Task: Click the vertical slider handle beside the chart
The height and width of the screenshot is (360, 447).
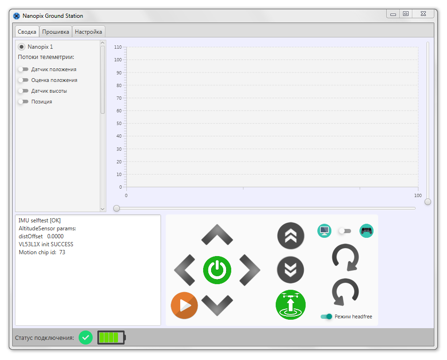Action: [x=428, y=202]
